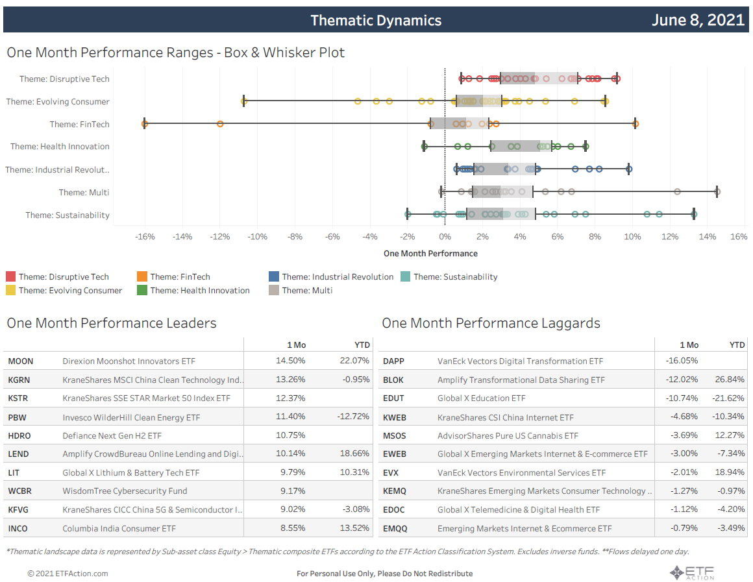
Task: Select the KWEB ticker row
Action: click(563, 417)
